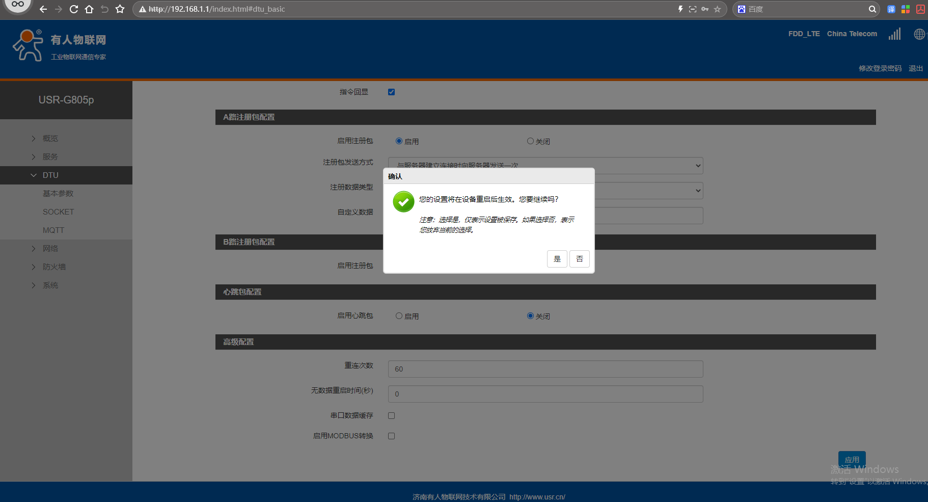Screen dimensions: 928x502
Task: Expand the 网络 sidebar section
Action: click(x=50, y=249)
